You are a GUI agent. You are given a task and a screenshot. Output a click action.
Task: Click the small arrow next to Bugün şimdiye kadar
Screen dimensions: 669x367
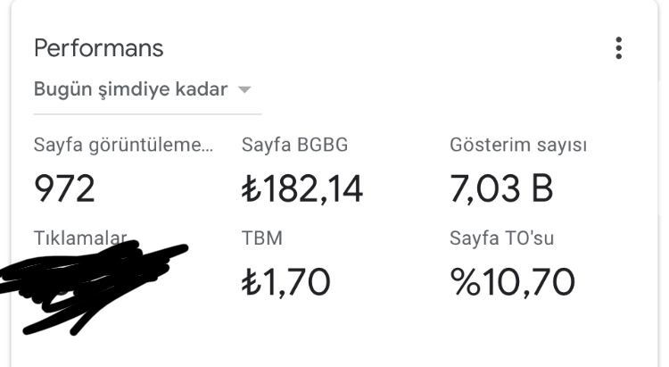pyautogui.click(x=244, y=89)
